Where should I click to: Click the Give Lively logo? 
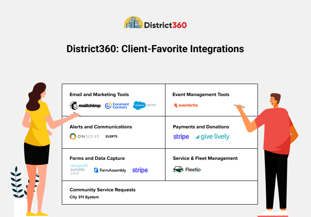coord(212,136)
